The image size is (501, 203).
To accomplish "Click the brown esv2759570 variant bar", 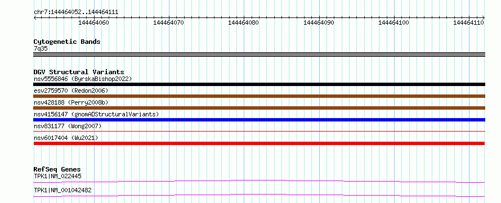I will click(x=259, y=96).
